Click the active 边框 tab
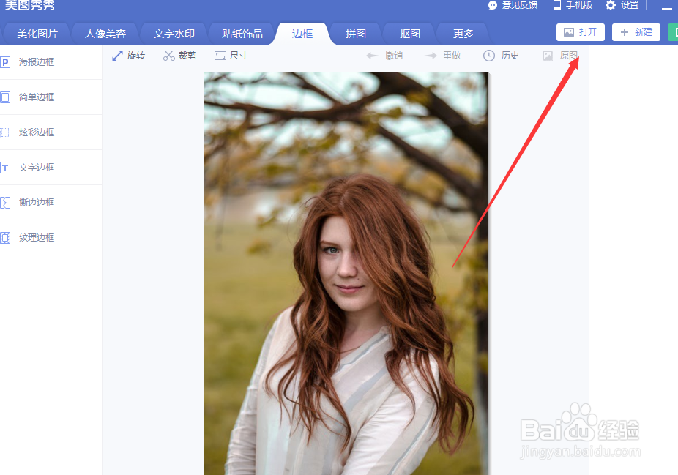 click(302, 34)
